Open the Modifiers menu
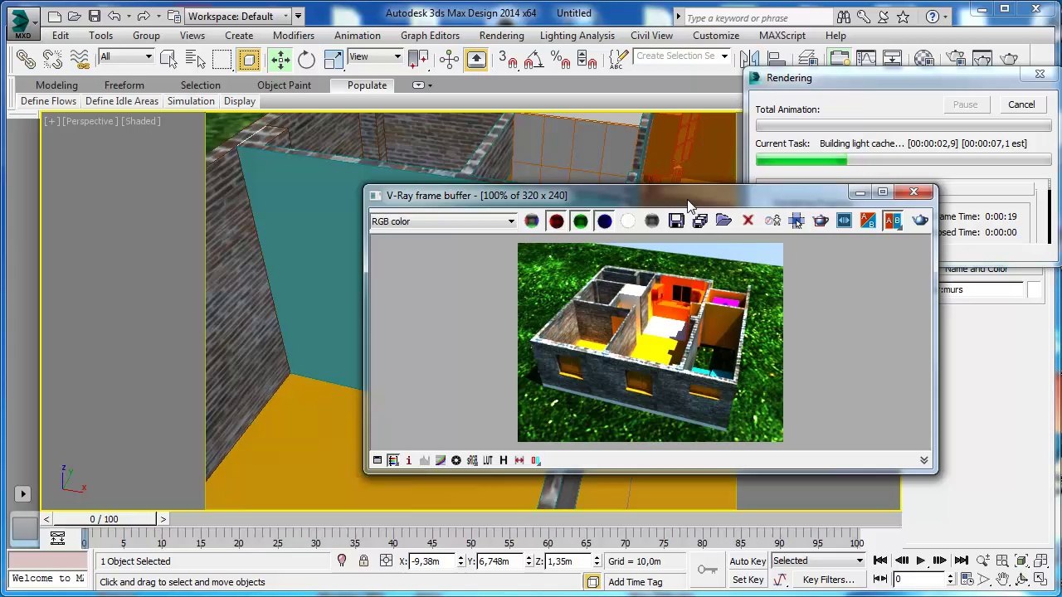 point(294,36)
